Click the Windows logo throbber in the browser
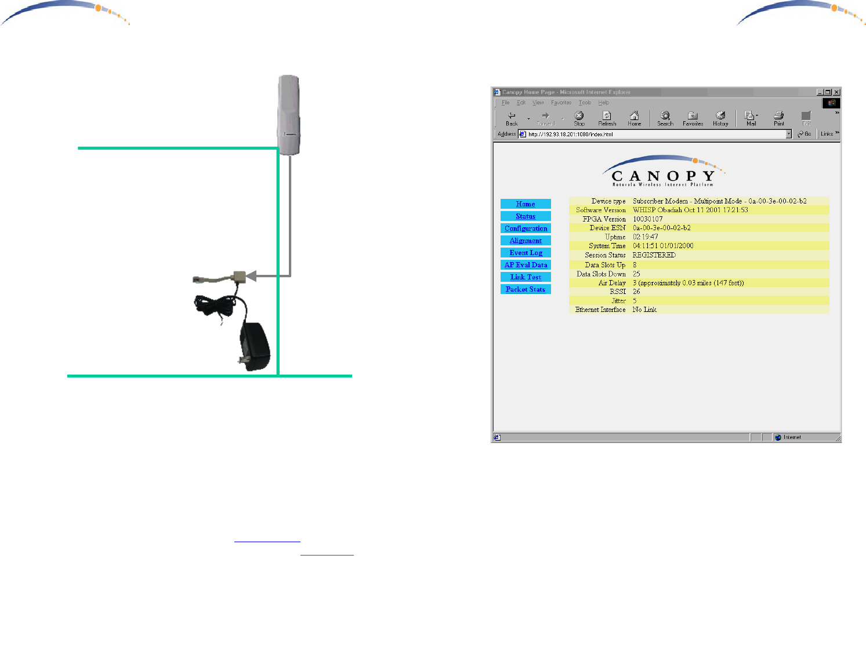The width and height of the screenshot is (866, 668). tap(831, 103)
